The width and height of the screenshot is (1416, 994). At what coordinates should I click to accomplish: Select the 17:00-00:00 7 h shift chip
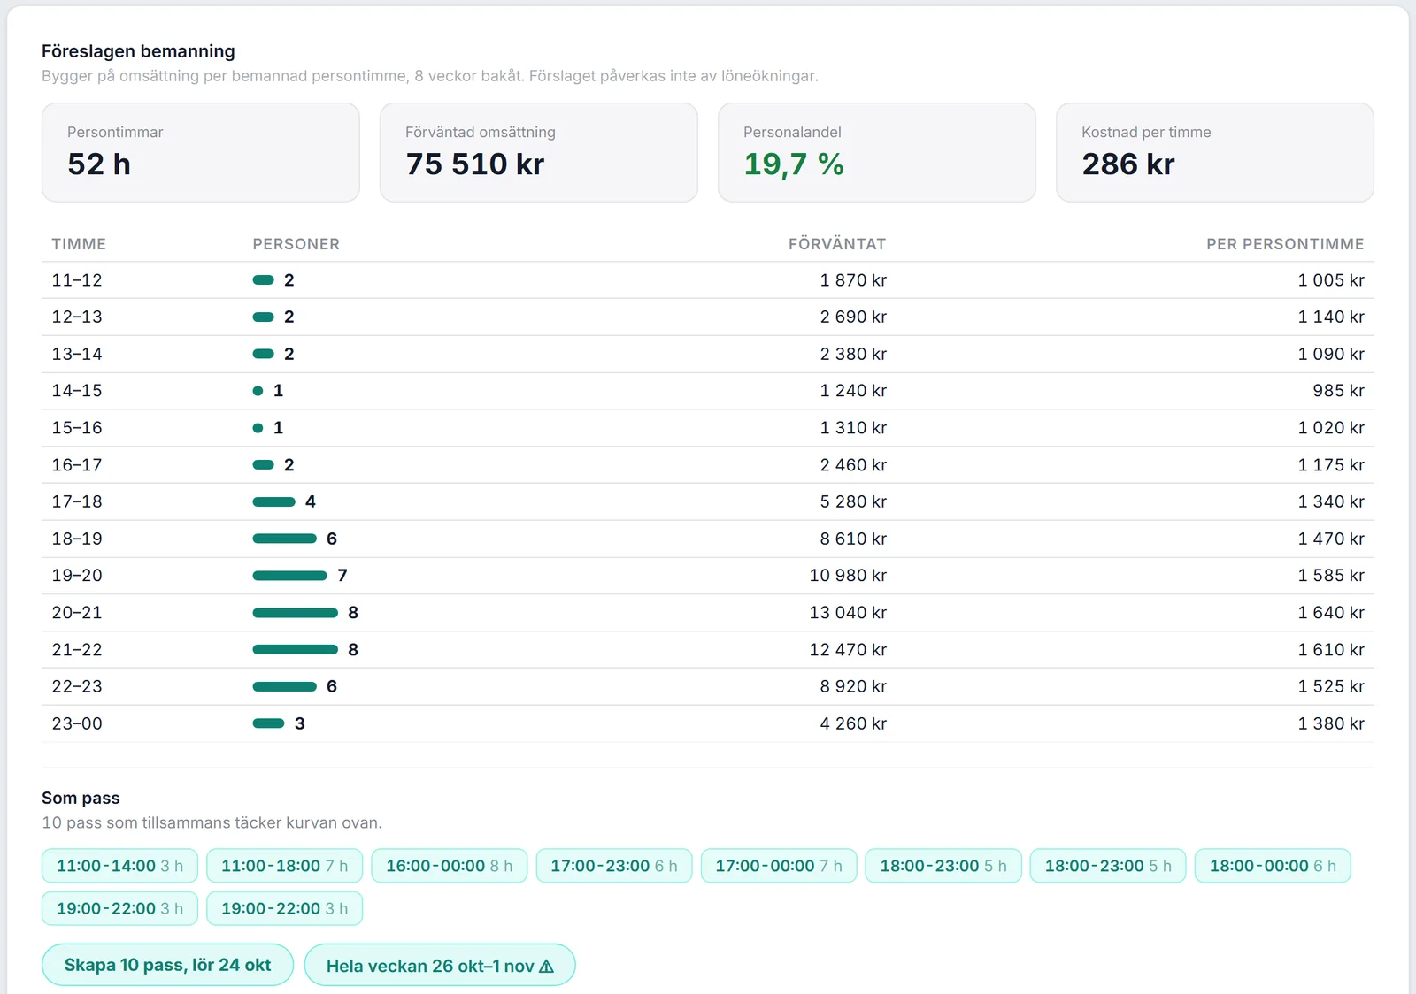tap(779, 866)
